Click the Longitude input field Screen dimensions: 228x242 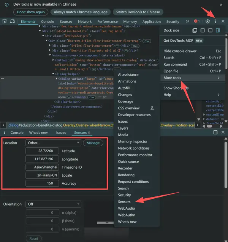click(x=42, y=159)
